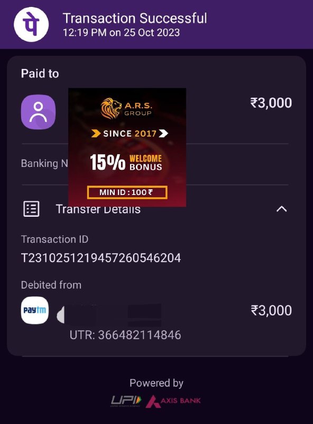Tap the Transfer Details section title

coord(98,209)
